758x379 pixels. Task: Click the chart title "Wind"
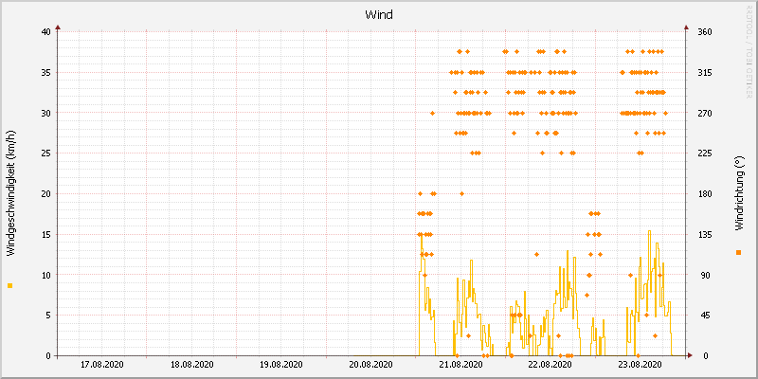(378, 15)
